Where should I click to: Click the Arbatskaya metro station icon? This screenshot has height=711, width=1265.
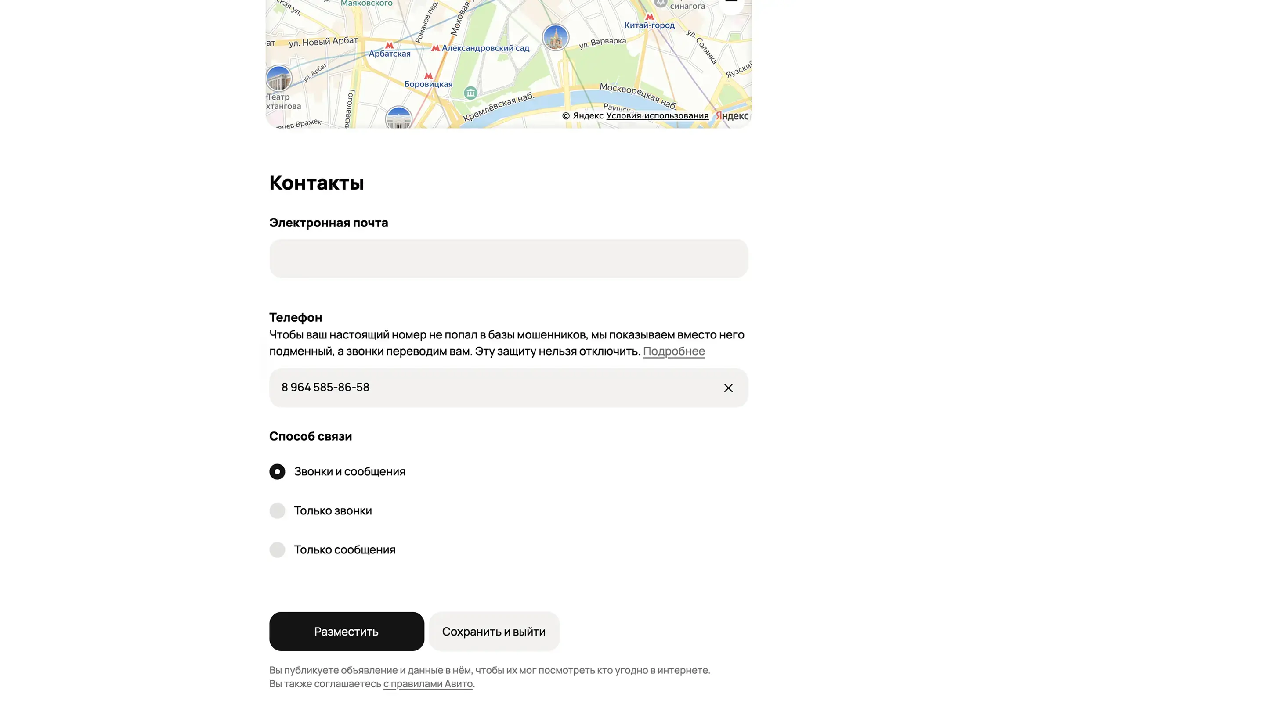(390, 45)
